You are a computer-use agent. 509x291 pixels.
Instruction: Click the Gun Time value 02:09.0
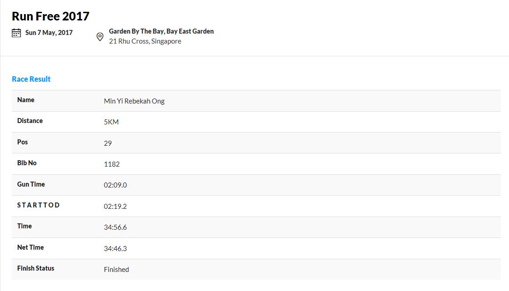click(x=115, y=185)
